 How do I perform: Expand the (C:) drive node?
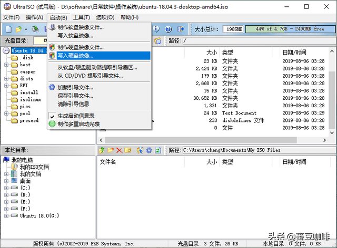(x=6, y=188)
